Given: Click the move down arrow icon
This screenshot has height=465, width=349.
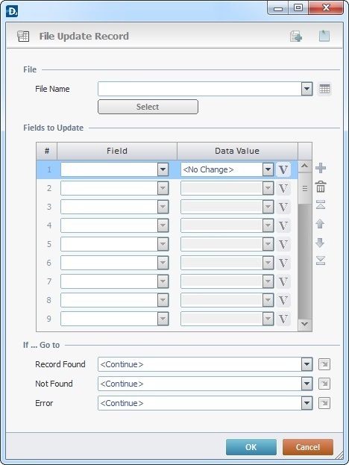Looking at the screenshot, I should (320, 243).
